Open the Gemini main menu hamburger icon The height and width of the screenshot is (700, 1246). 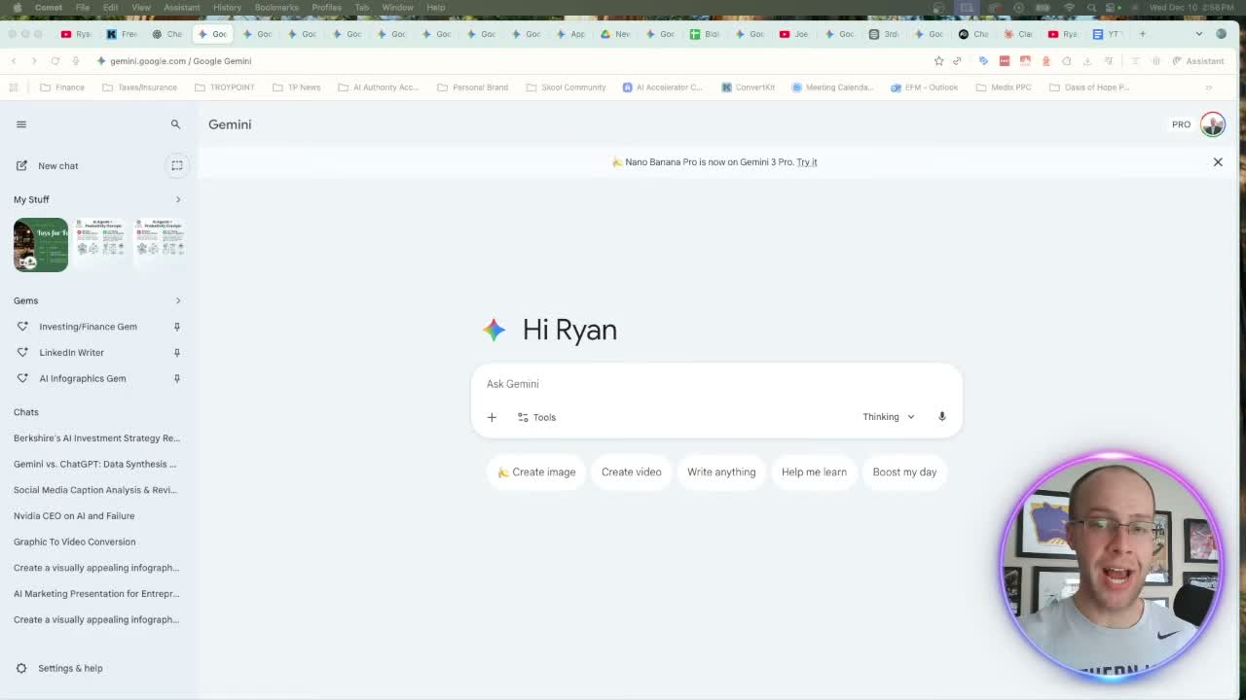point(20,124)
